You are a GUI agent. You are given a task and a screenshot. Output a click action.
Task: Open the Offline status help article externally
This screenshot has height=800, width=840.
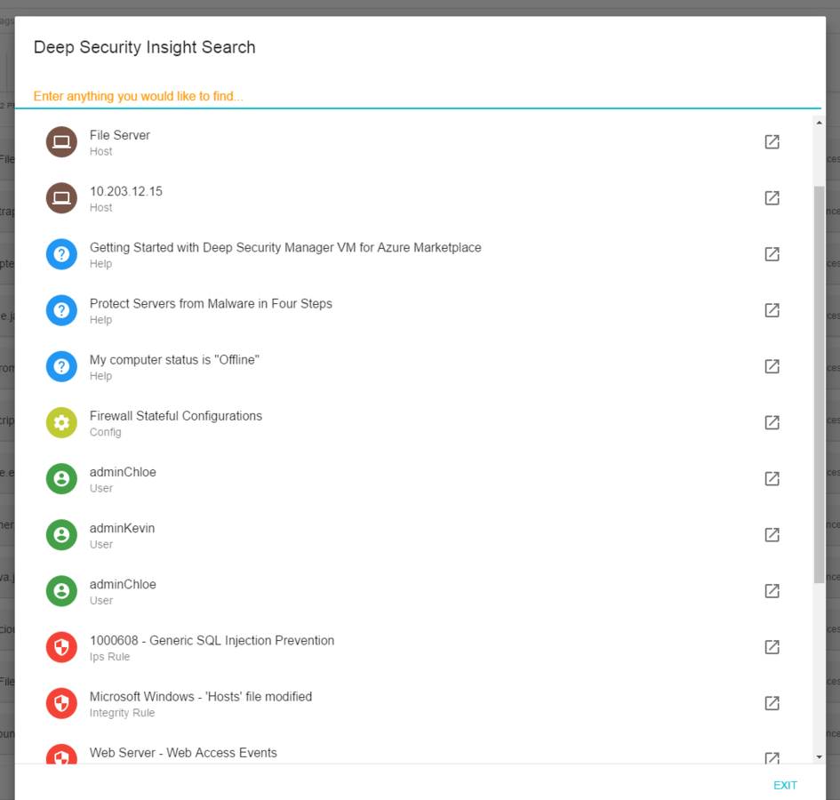click(772, 366)
